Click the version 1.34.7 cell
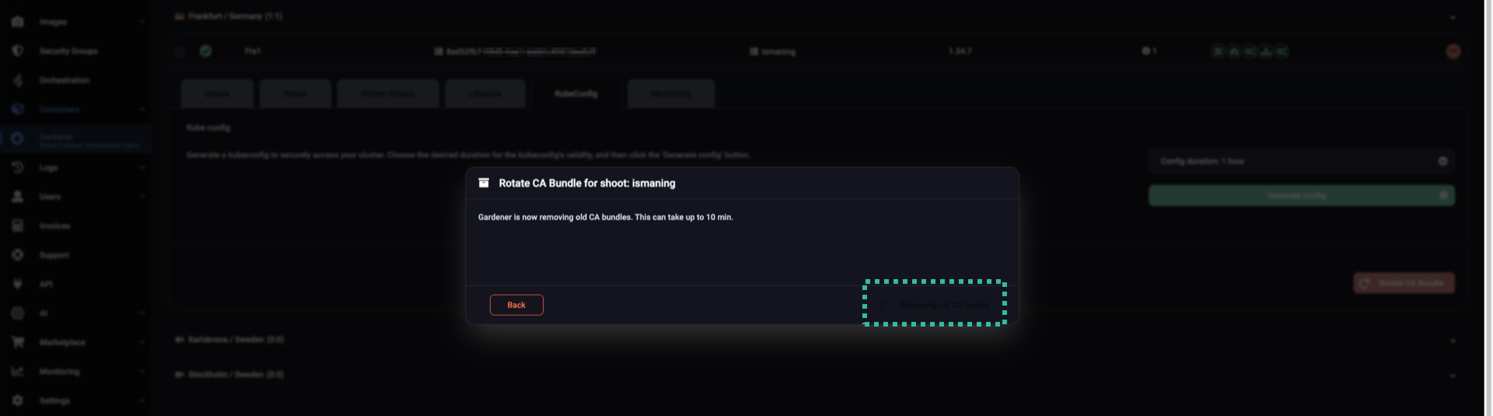1493x416 pixels. (960, 51)
